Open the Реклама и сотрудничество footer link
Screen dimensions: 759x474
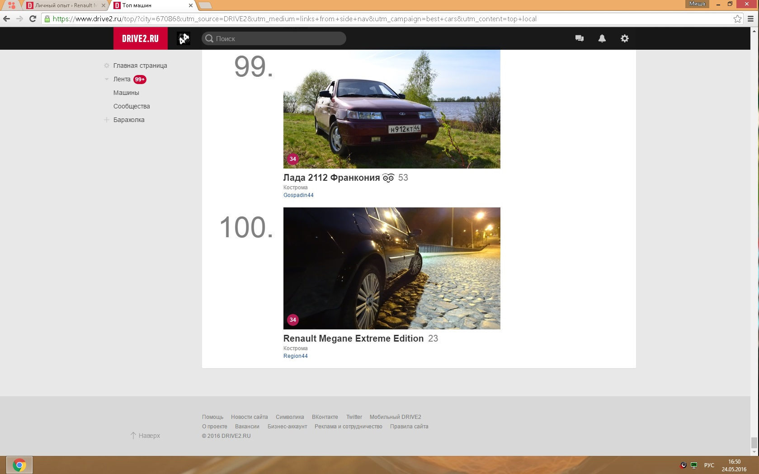(x=349, y=427)
